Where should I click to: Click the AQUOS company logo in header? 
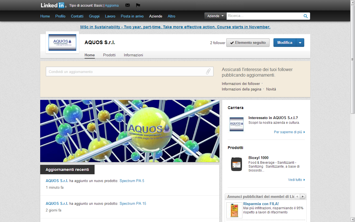[62, 42]
